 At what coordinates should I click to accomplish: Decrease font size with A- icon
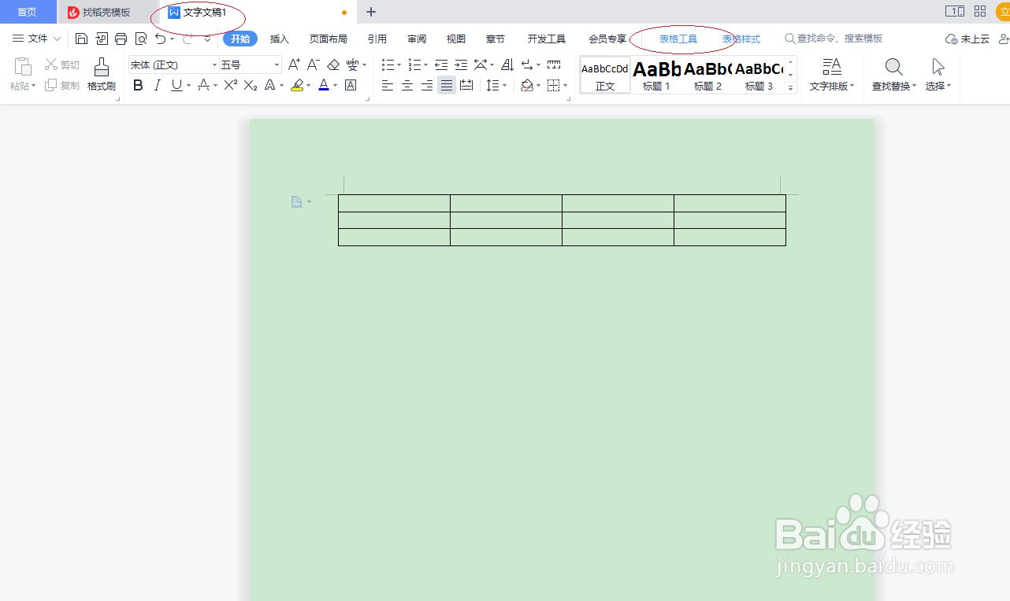coord(314,65)
